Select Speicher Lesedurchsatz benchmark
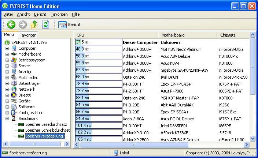The height and width of the screenshot is (158, 258). click(x=46, y=124)
